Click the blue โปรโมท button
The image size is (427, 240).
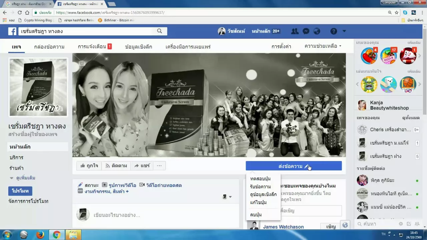[x=20, y=191]
